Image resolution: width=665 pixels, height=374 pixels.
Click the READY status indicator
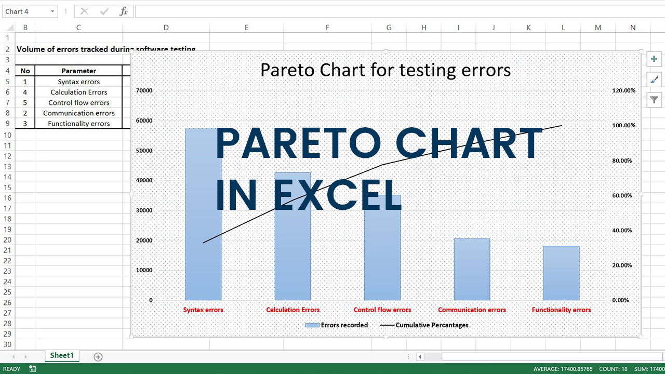[11, 369]
